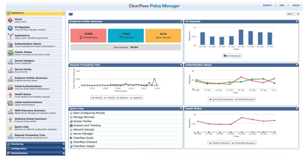Select the Cluster Status icon
The height and width of the screenshot is (161, 306).
tap(10, 53)
